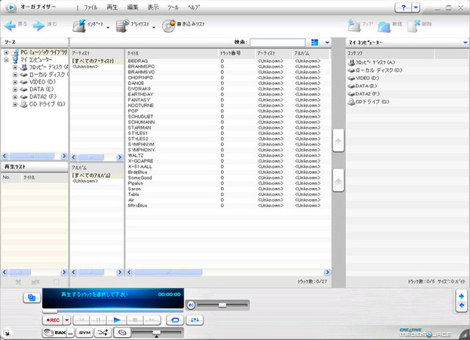
Task: Open the My Computer panel dropdown arrow
Action: [x=465, y=43]
